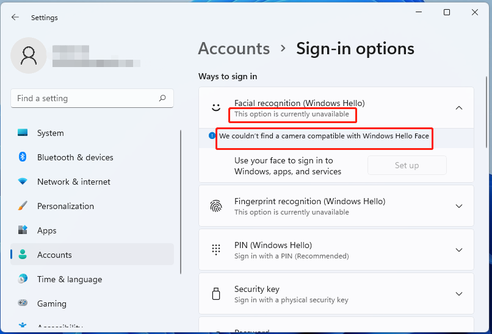Click the security key USB icon
Image resolution: width=492 pixels, height=334 pixels.
coord(216,294)
